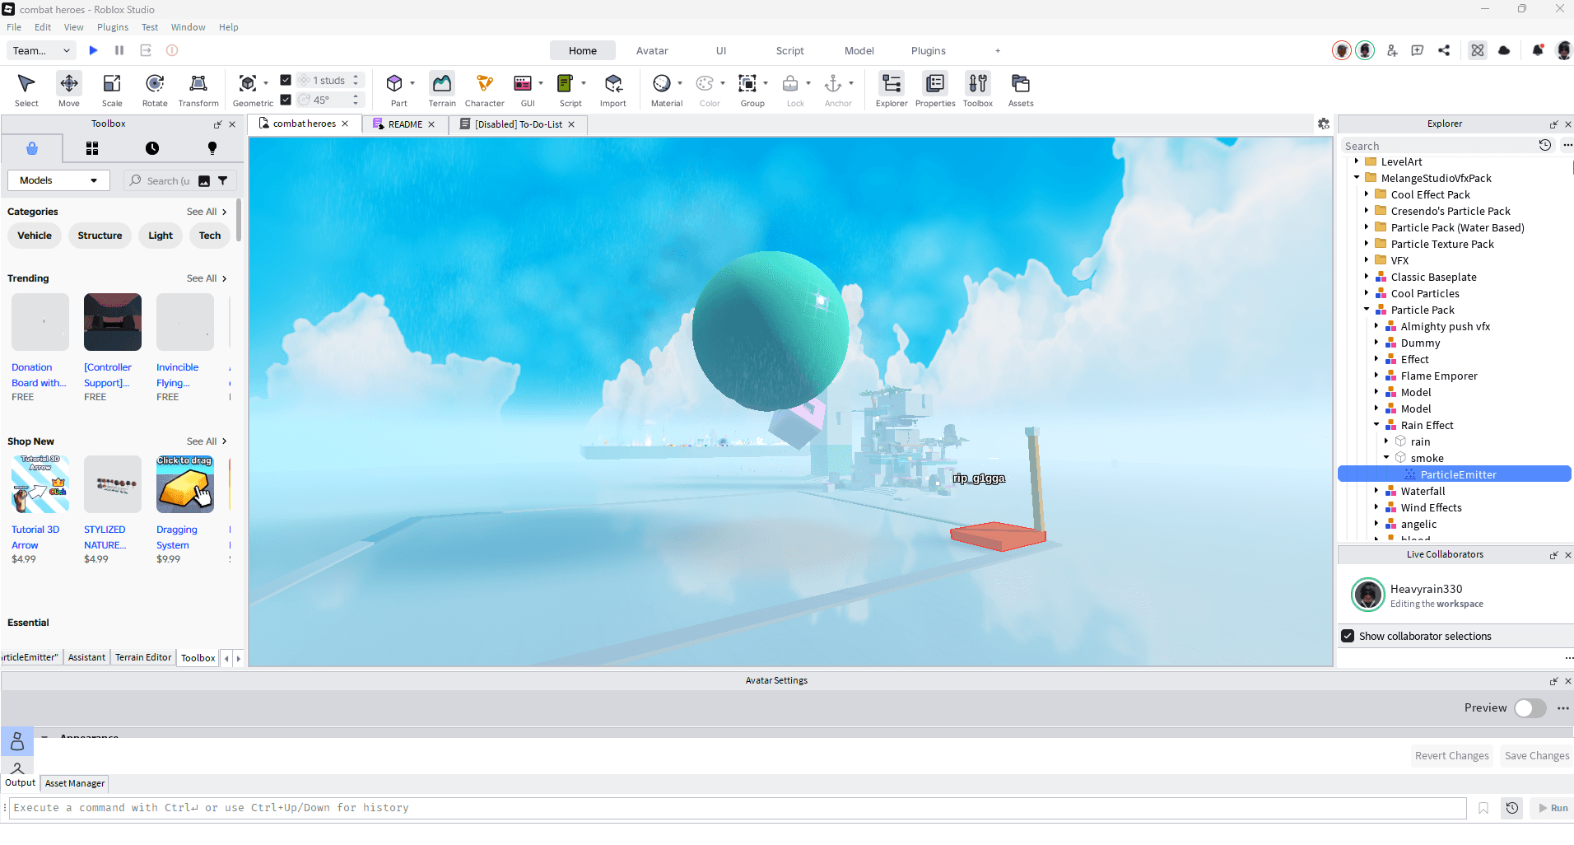Open Explorer search history icon
The width and height of the screenshot is (1574, 845).
click(1545, 146)
